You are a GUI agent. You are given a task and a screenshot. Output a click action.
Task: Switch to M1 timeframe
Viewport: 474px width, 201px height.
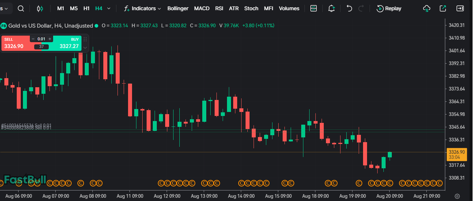pyautogui.click(x=61, y=8)
